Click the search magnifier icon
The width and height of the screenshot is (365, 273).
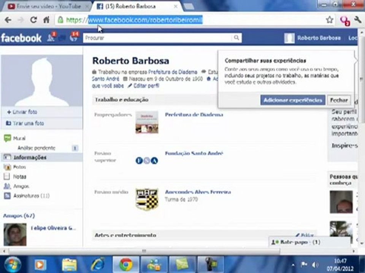pos(236,38)
